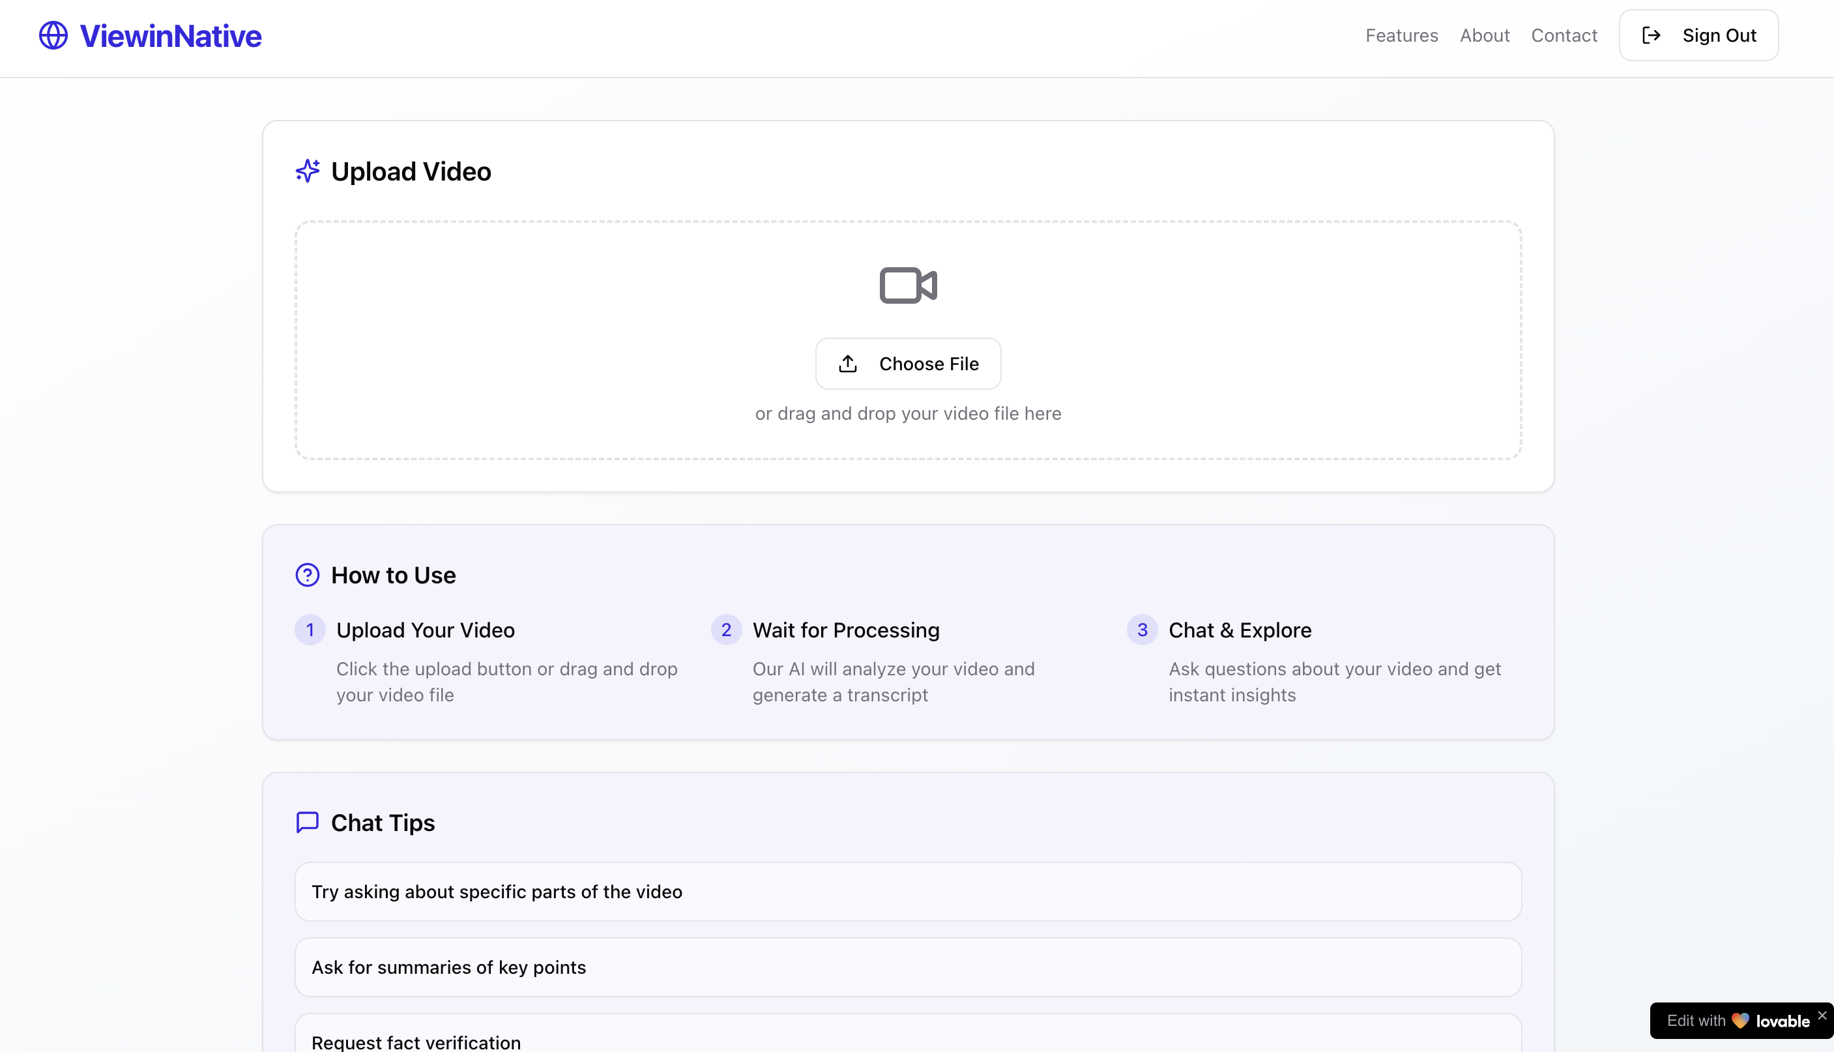Click the step 3 number badge

click(x=1142, y=630)
